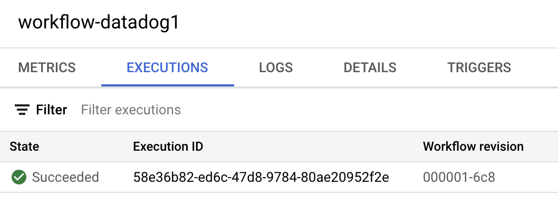The height and width of the screenshot is (215, 558).
Task: Open execution 58e36b82-ed6c-47d8-9784-80ae20952f2e
Action: coord(261,177)
